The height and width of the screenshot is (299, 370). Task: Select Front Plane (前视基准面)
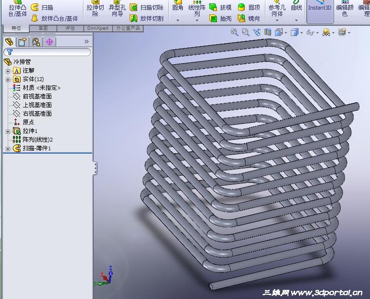(32, 96)
